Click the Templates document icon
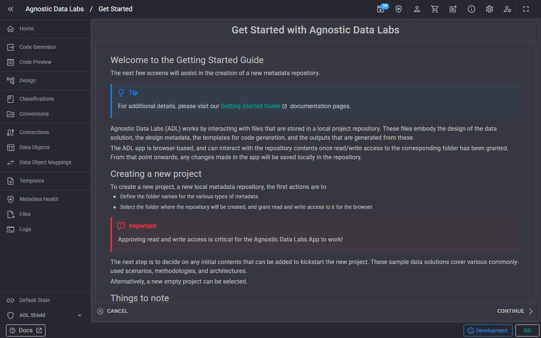 point(11,181)
